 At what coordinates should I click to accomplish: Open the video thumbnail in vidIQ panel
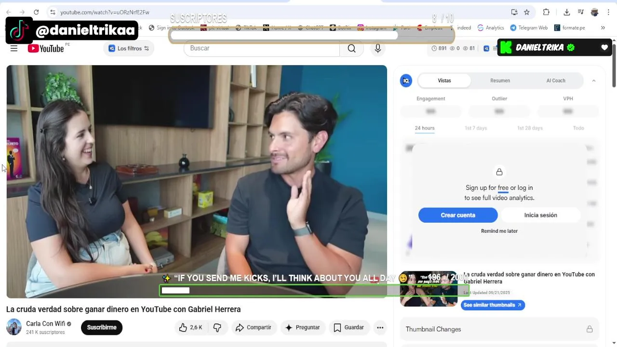point(429,289)
